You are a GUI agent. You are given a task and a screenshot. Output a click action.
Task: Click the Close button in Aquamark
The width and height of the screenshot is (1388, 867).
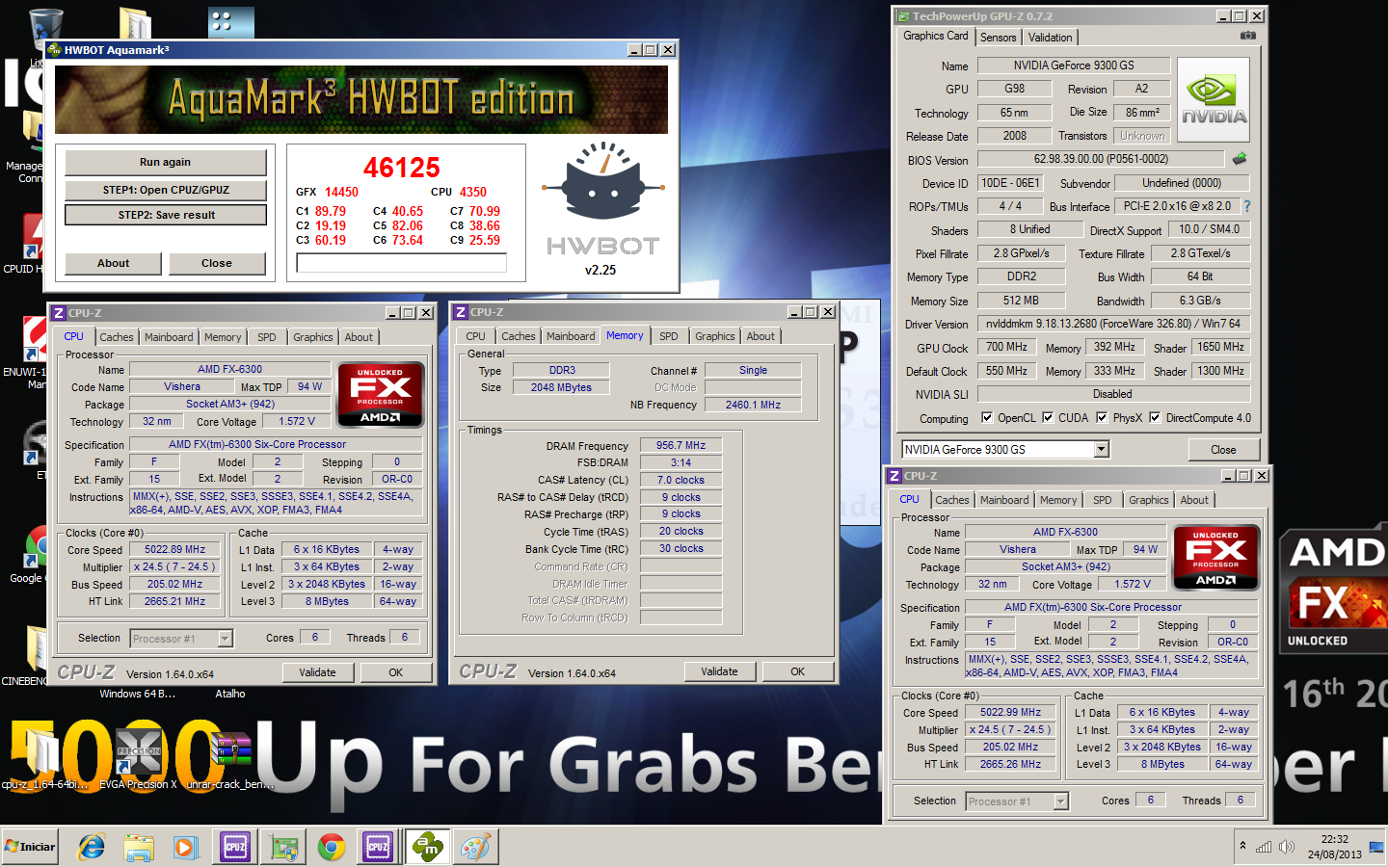(x=217, y=263)
